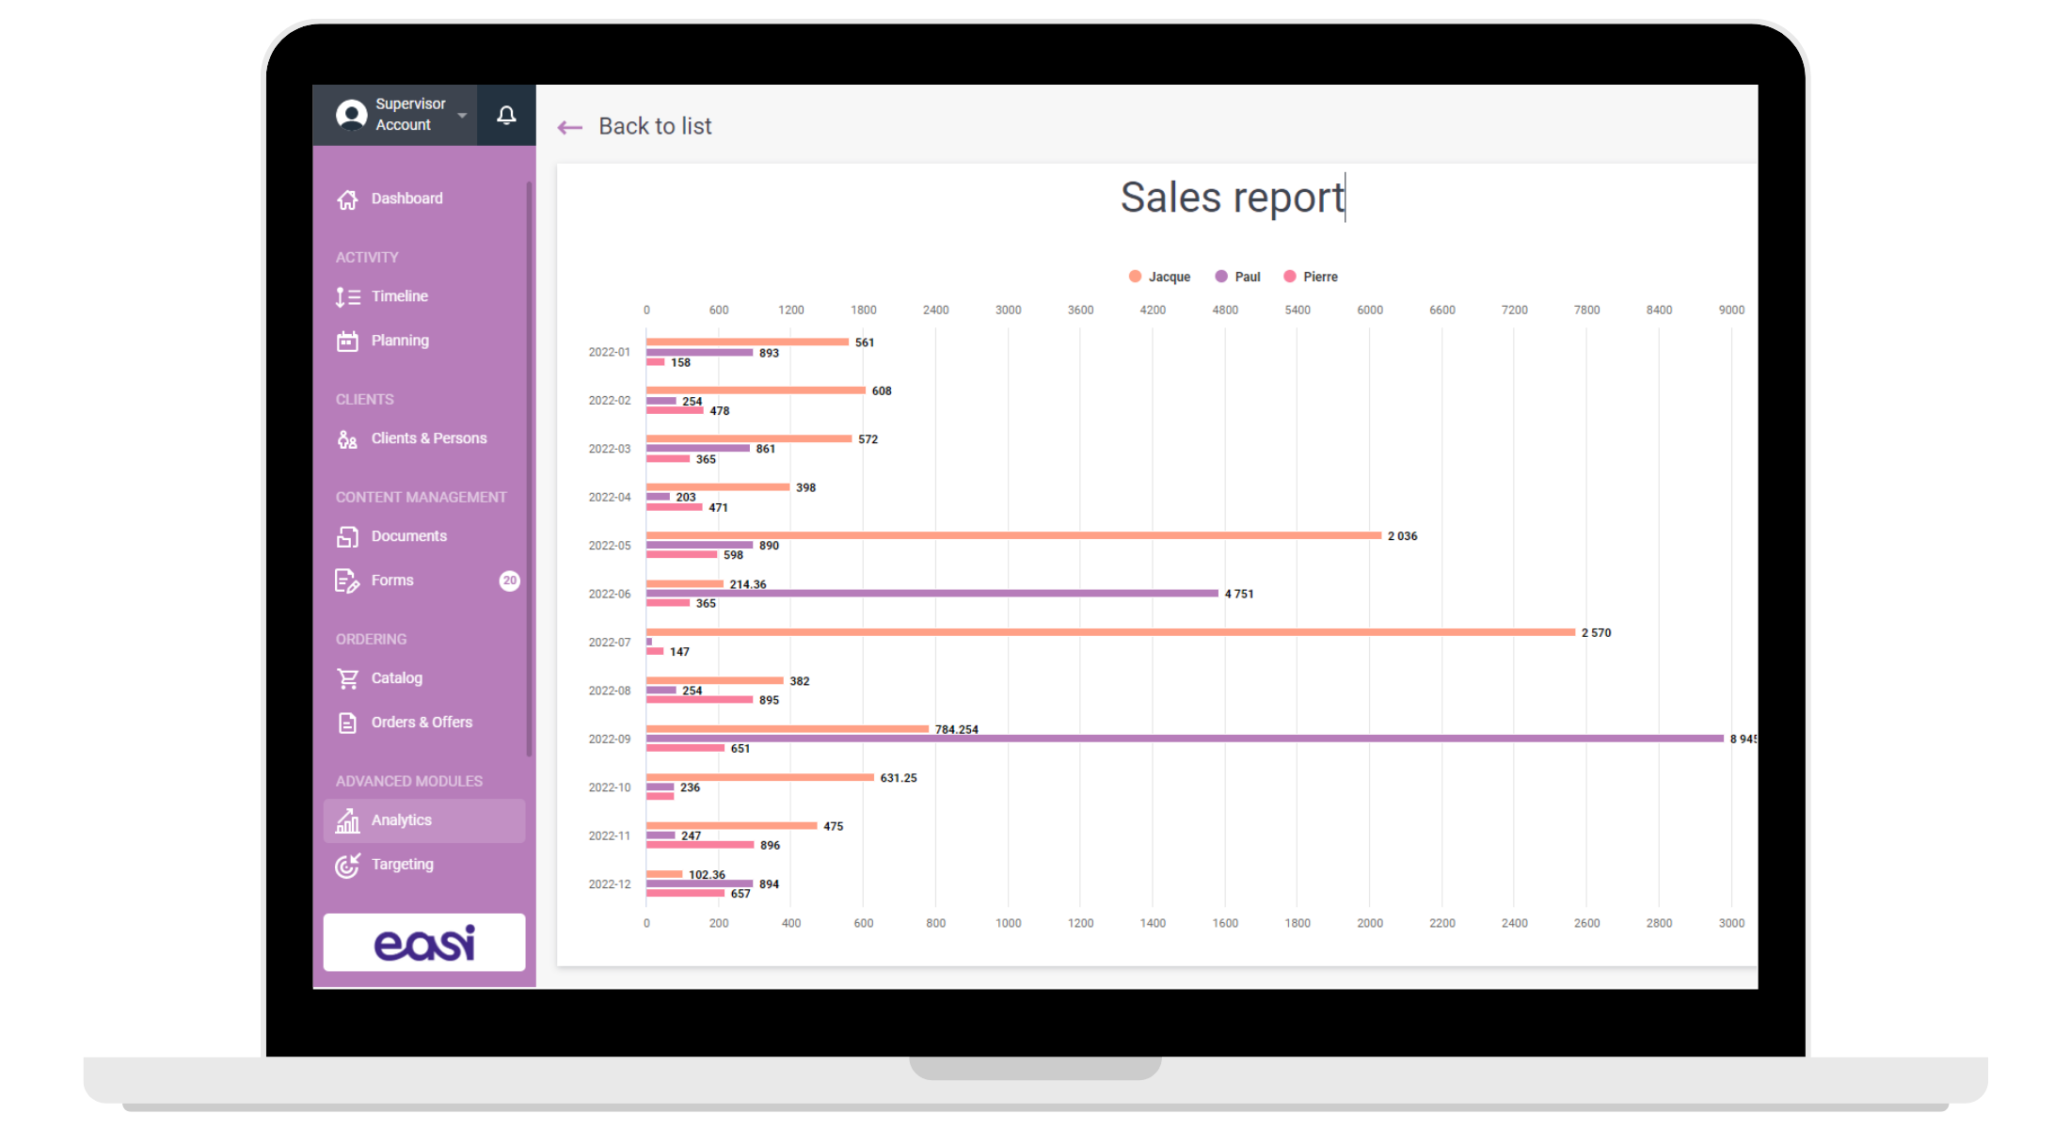Click the Dashboard home icon
The height and width of the screenshot is (1129, 2070).
click(x=347, y=199)
